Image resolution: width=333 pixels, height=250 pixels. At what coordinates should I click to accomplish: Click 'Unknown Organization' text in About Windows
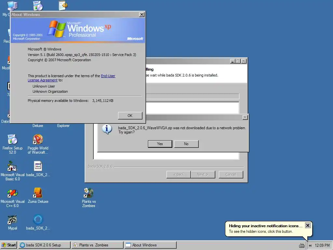(50, 91)
